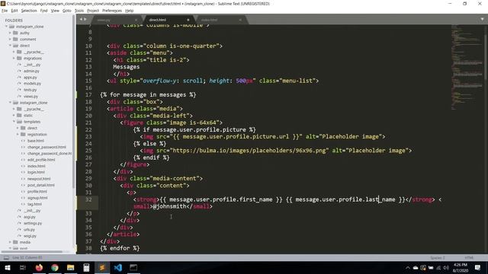Toggle side bar icon in status bar
Image resolution: width=488 pixels, height=274 pixels.
(x=6, y=257)
